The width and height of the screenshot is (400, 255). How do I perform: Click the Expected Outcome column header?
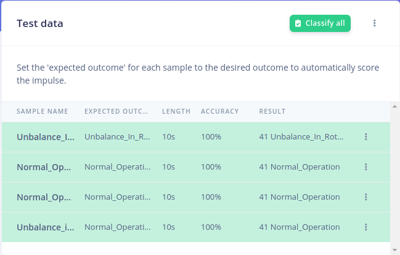116,111
